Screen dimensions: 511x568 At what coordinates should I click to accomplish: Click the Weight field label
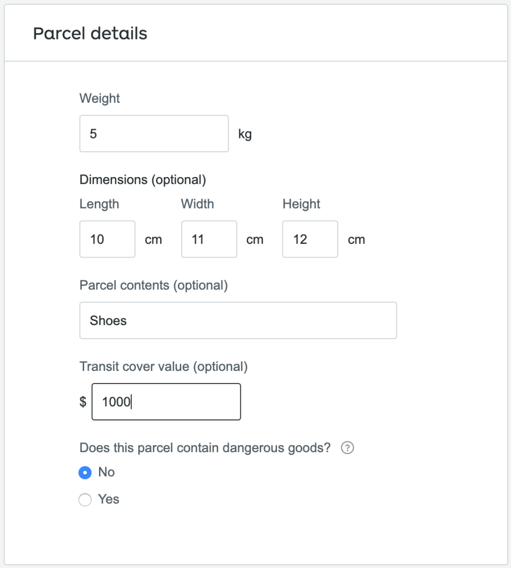point(100,99)
